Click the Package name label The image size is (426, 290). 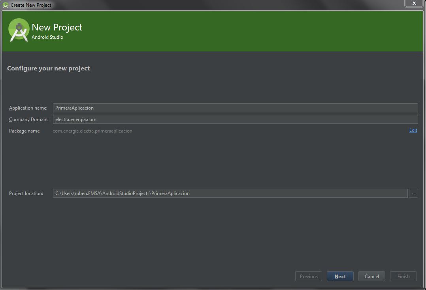(25, 131)
